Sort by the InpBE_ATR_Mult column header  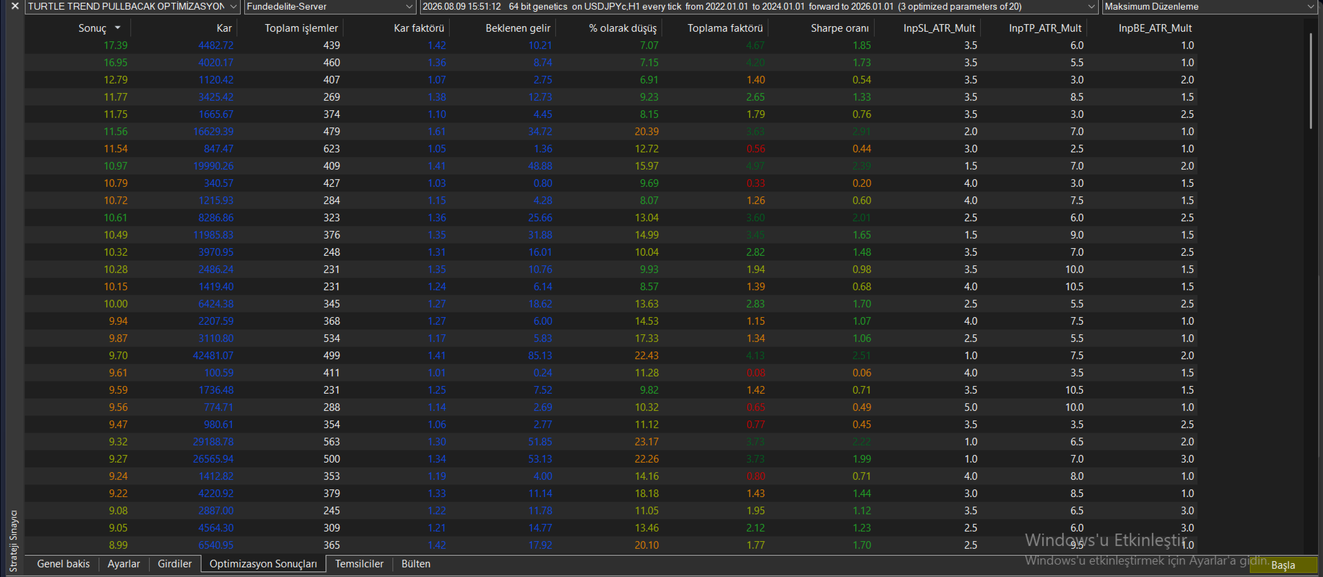pos(1155,28)
